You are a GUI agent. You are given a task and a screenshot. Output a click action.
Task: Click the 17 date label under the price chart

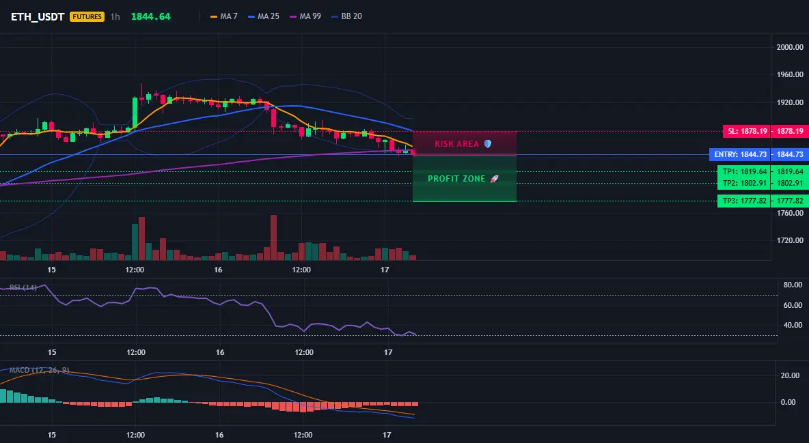(385, 270)
